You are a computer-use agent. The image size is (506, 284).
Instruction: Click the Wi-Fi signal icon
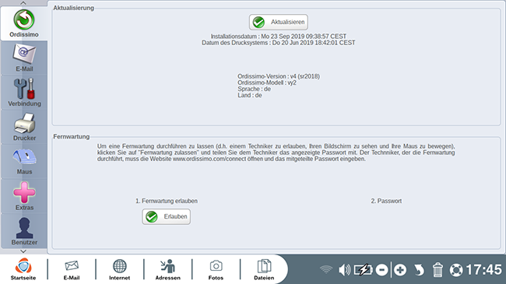tap(326, 269)
